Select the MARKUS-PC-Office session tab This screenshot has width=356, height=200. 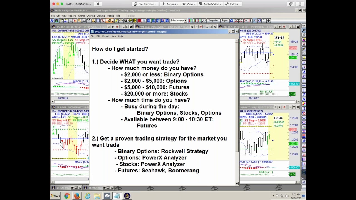(78, 4)
